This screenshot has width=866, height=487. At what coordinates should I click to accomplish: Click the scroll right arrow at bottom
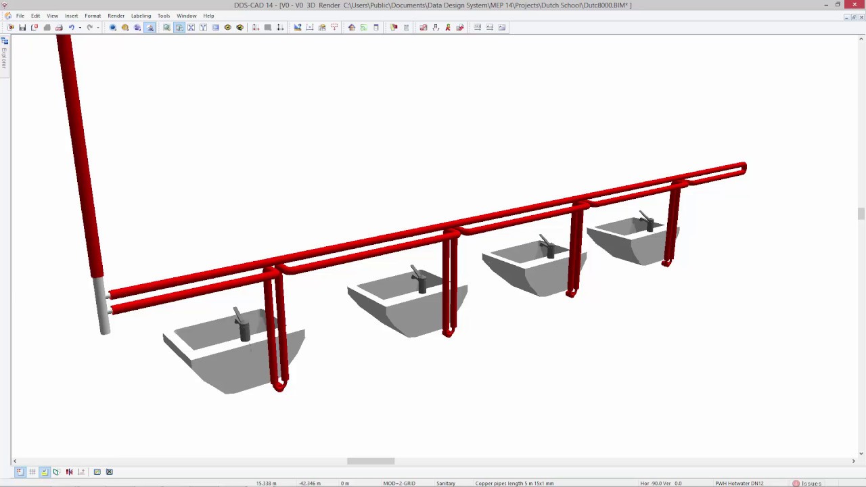click(853, 461)
